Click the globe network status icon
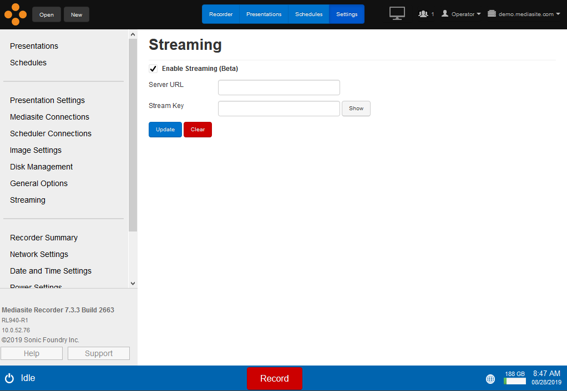The height and width of the screenshot is (391, 567). coord(490,379)
